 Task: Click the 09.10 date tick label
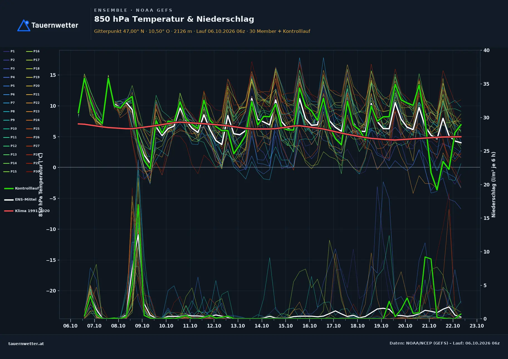pyautogui.click(x=142, y=326)
